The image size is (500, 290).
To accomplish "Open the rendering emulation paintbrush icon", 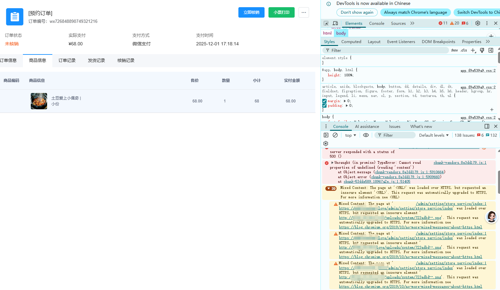I will pyautogui.click(x=482, y=50).
